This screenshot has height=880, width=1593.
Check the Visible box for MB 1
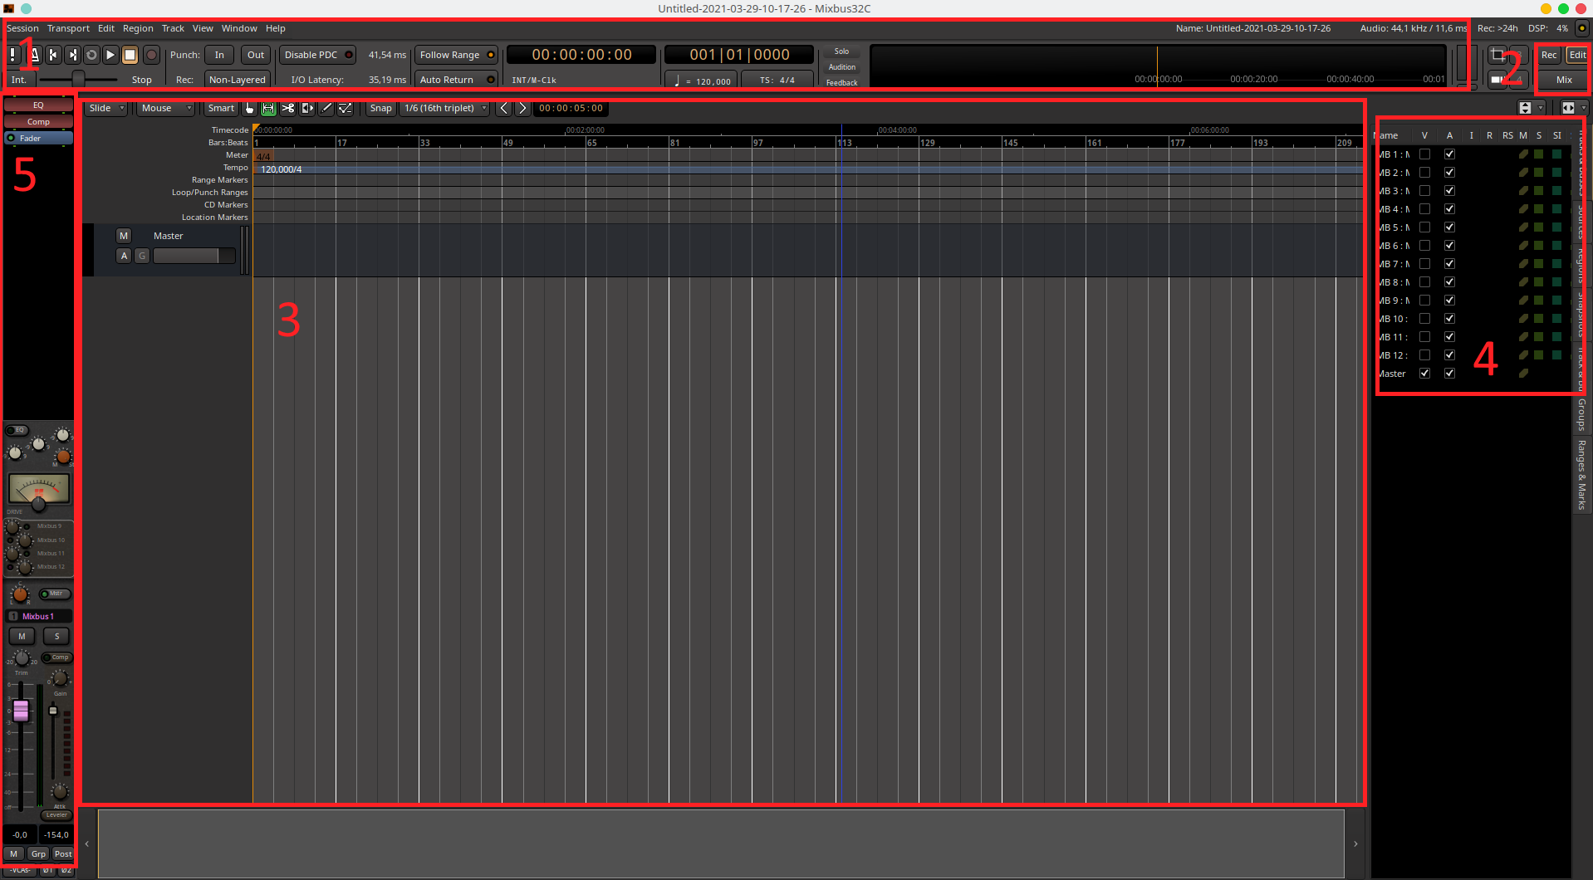coord(1424,154)
